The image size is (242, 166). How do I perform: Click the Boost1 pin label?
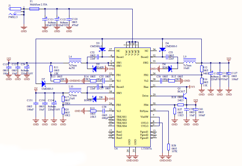pos(120,57)
